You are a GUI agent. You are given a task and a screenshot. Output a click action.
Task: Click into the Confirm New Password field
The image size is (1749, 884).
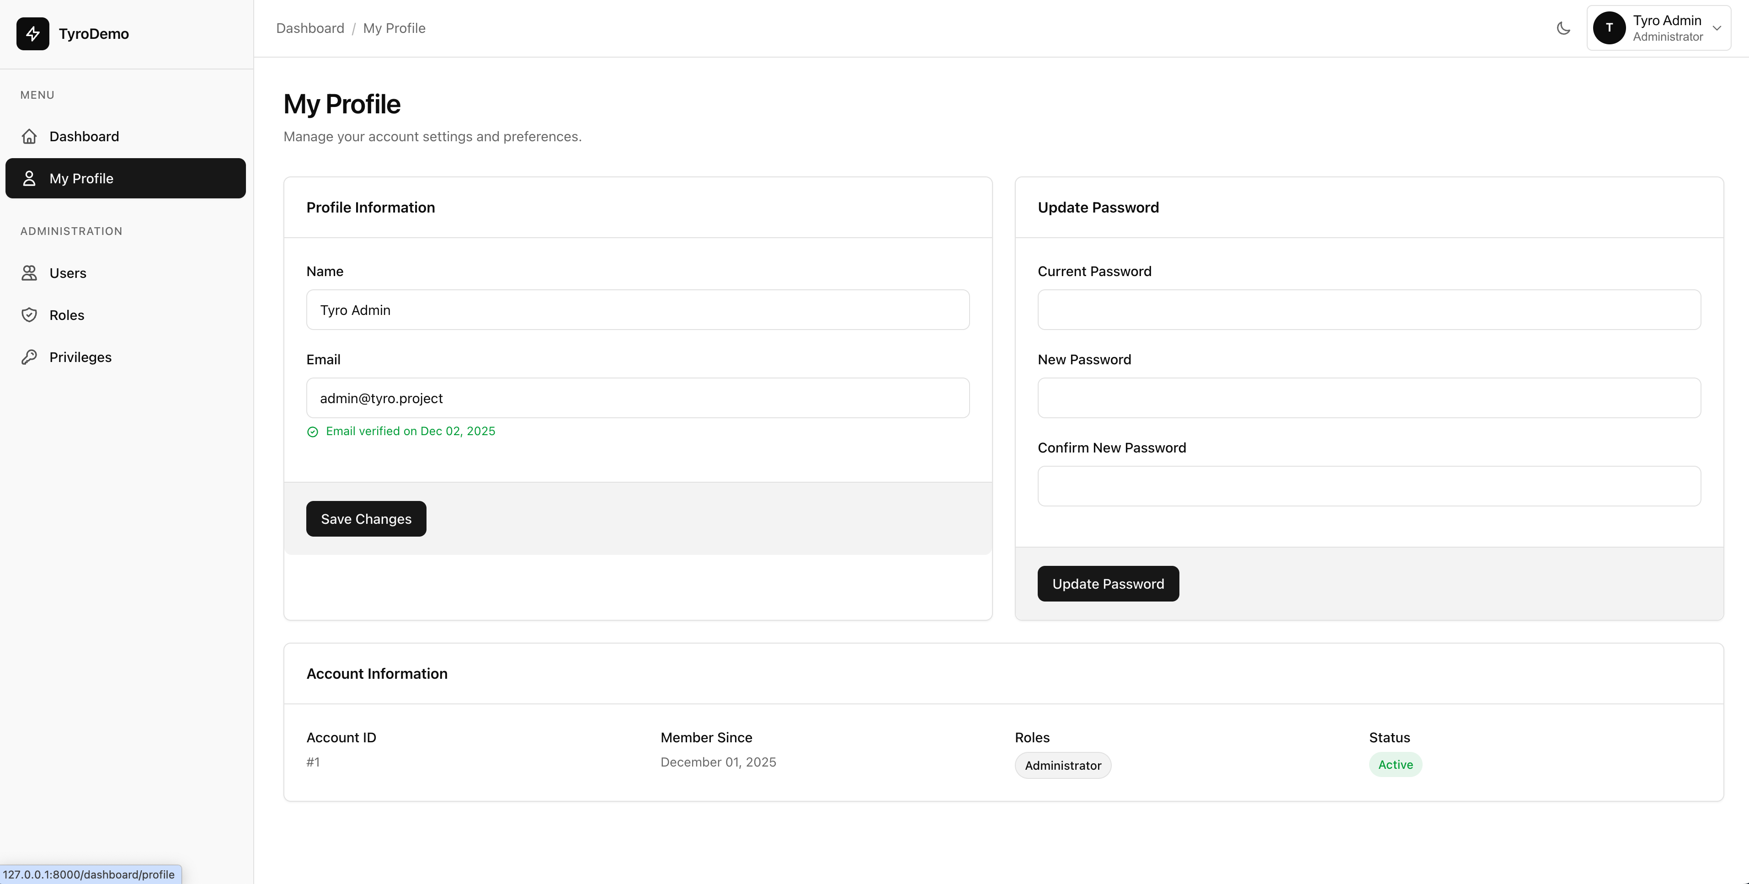[x=1368, y=486]
